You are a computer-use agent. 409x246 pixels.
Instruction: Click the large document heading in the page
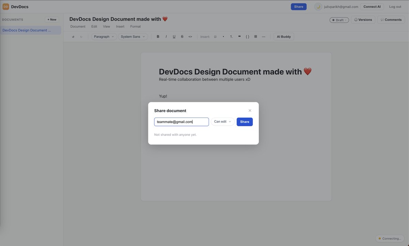point(235,72)
